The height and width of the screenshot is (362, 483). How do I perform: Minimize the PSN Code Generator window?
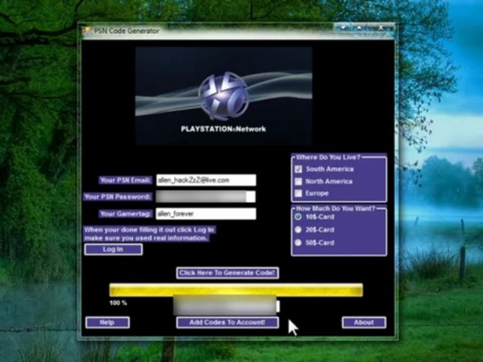click(x=343, y=28)
